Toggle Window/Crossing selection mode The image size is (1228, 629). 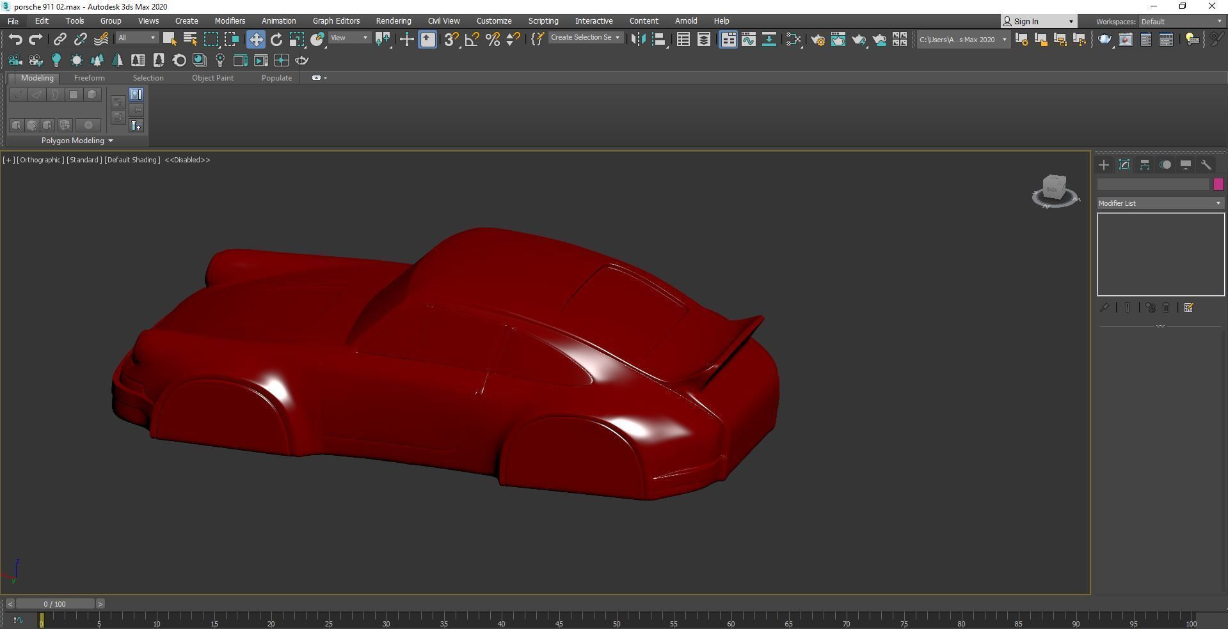pyautogui.click(x=232, y=40)
